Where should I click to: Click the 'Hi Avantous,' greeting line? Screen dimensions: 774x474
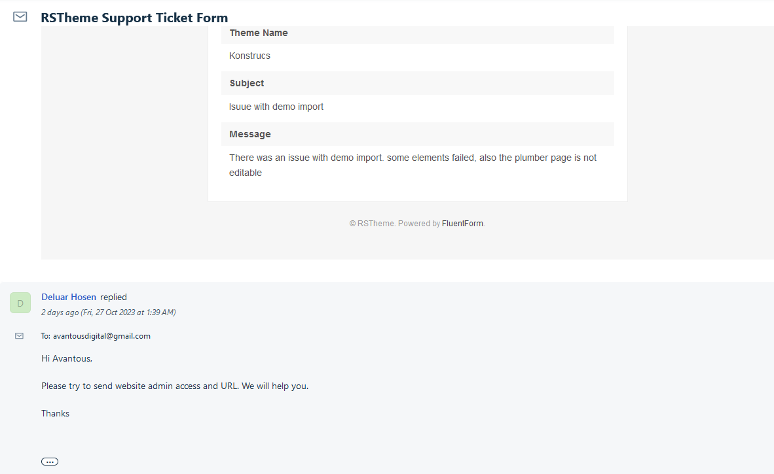point(67,358)
